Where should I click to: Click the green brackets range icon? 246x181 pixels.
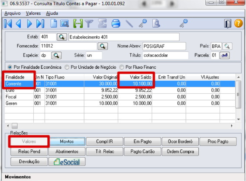tap(78, 24)
